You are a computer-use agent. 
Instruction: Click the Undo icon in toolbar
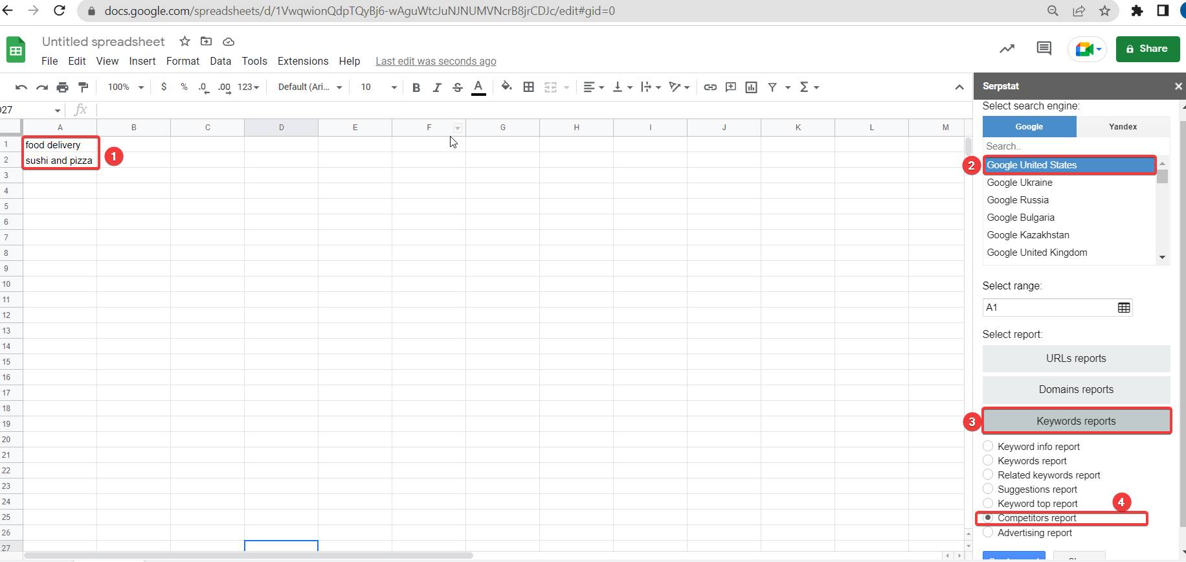click(x=21, y=87)
